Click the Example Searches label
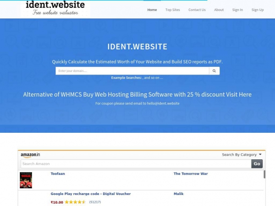This screenshot has height=206, width=275. 126,78
